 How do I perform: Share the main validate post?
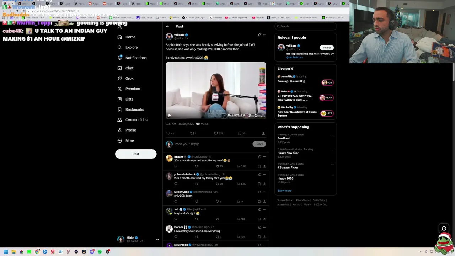point(263,133)
